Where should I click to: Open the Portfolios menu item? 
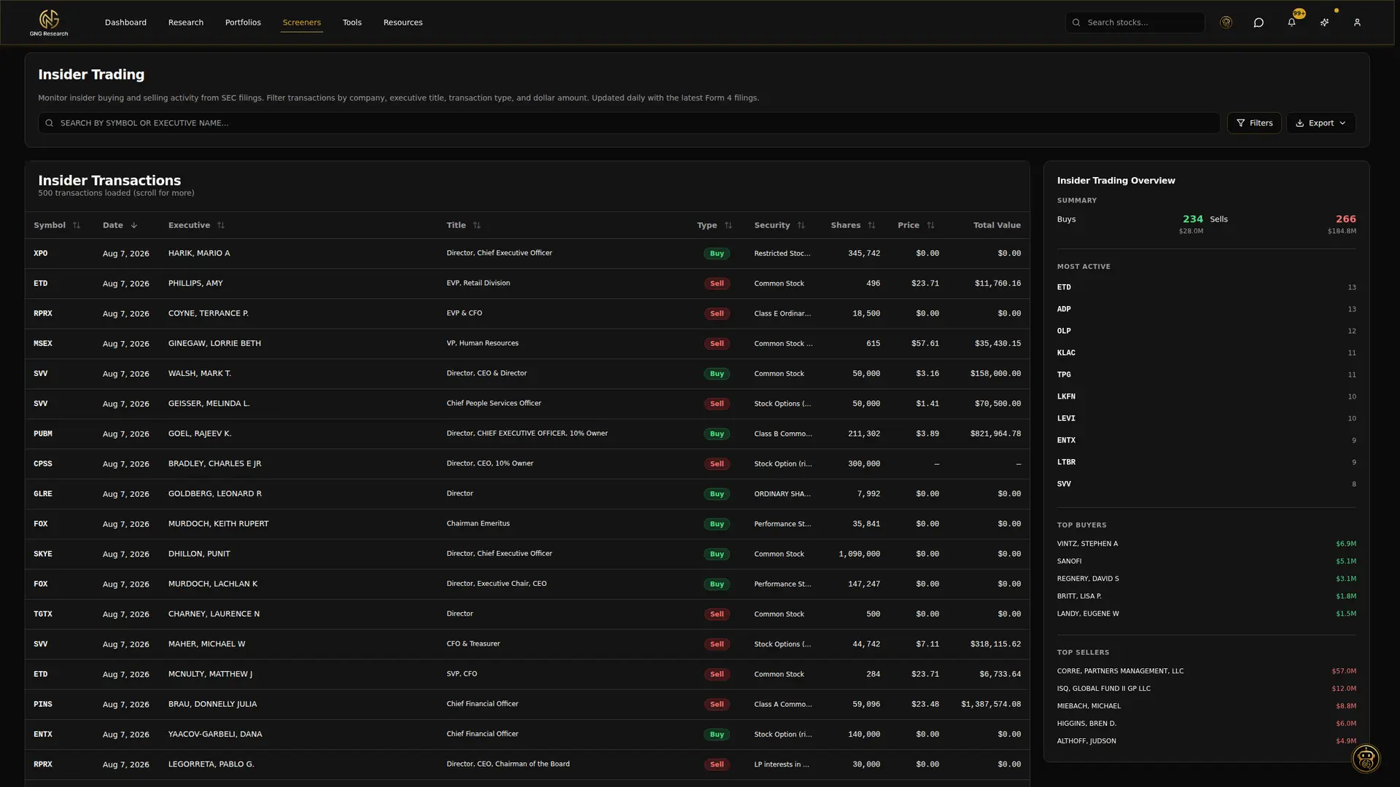pyautogui.click(x=243, y=23)
